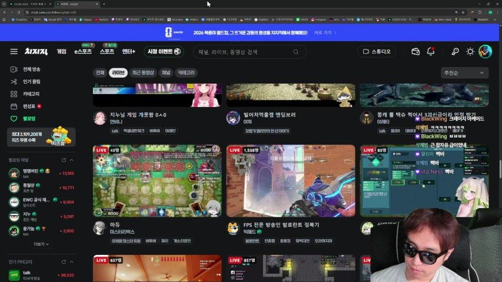Open the cheese wallet icon
This screenshot has height=282, width=502.
[415, 52]
